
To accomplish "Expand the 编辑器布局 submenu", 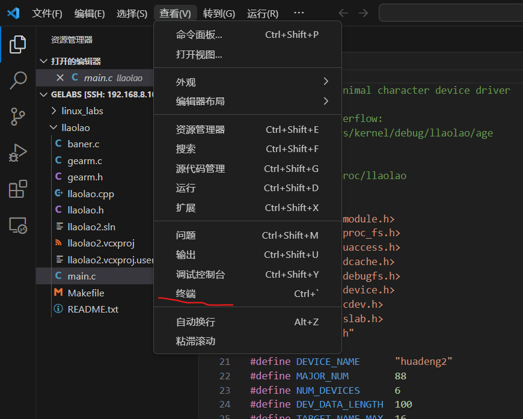I will (x=248, y=101).
